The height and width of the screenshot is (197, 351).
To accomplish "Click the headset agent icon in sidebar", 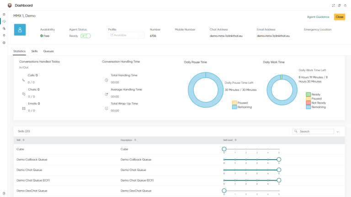I will tap(4, 21).
